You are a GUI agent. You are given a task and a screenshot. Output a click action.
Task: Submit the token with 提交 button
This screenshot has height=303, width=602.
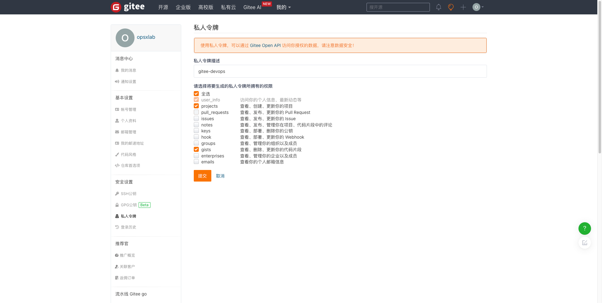coord(202,176)
